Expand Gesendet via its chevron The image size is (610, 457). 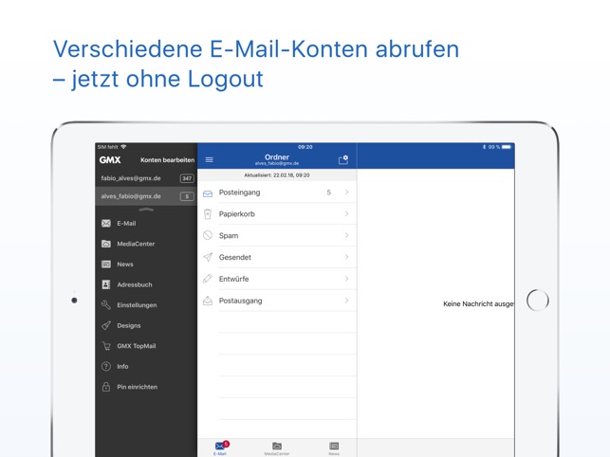point(346,257)
